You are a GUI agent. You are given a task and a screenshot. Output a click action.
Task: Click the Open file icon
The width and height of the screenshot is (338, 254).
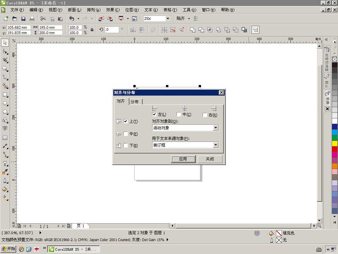[x=15, y=19]
